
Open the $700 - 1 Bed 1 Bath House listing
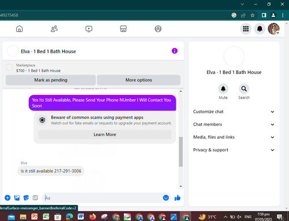(x=38, y=71)
